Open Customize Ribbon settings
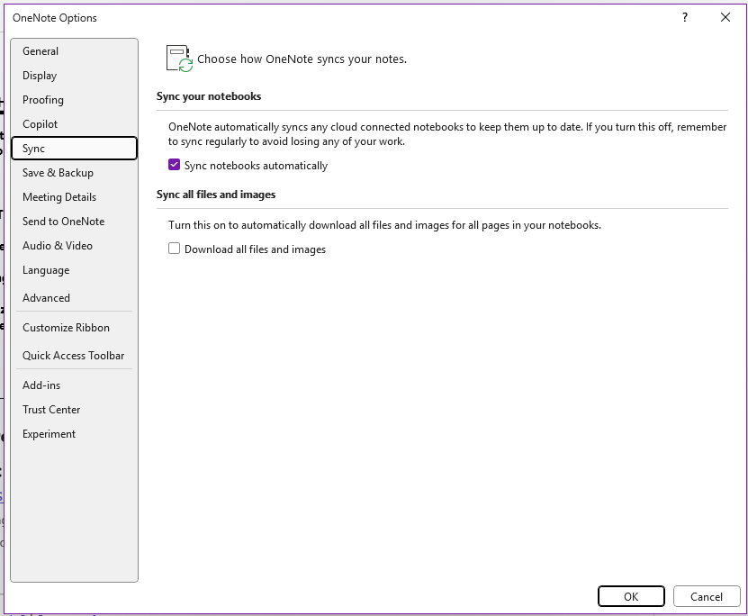 click(66, 327)
